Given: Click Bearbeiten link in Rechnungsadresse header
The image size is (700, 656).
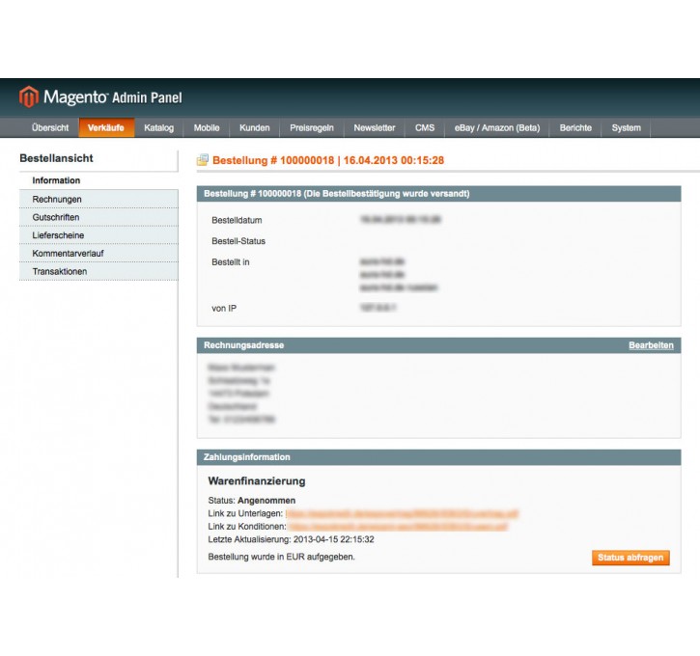Looking at the screenshot, I should pos(651,345).
